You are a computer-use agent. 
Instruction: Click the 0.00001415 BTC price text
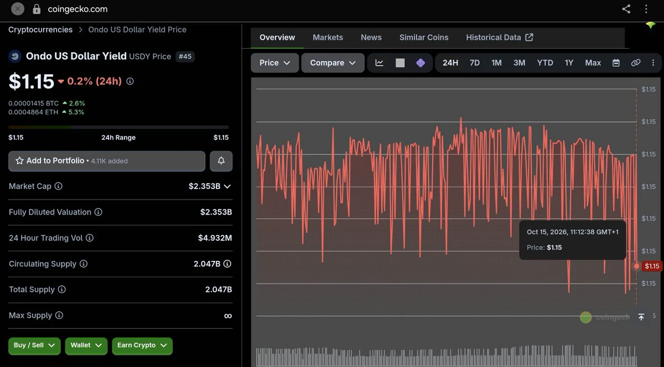click(34, 103)
